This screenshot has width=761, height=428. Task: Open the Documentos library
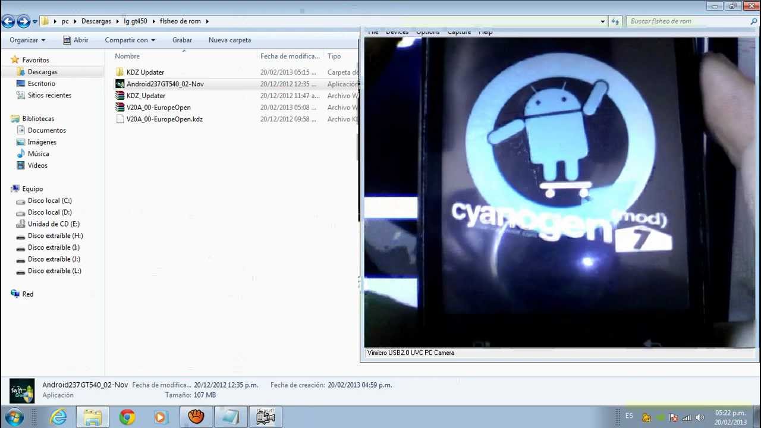click(x=46, y=130)
